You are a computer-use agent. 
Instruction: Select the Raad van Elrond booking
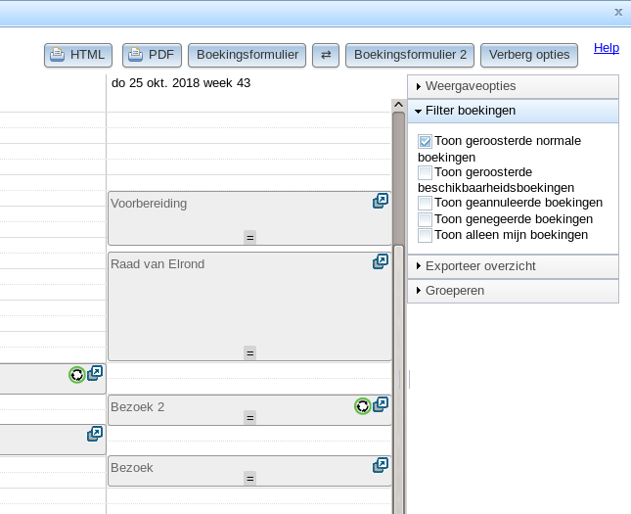tap(249, 306)
